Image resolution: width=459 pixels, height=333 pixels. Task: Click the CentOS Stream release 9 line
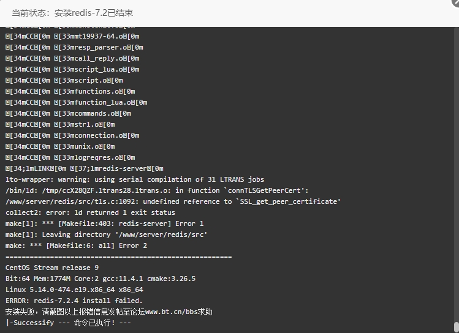(x=52, y=268)
